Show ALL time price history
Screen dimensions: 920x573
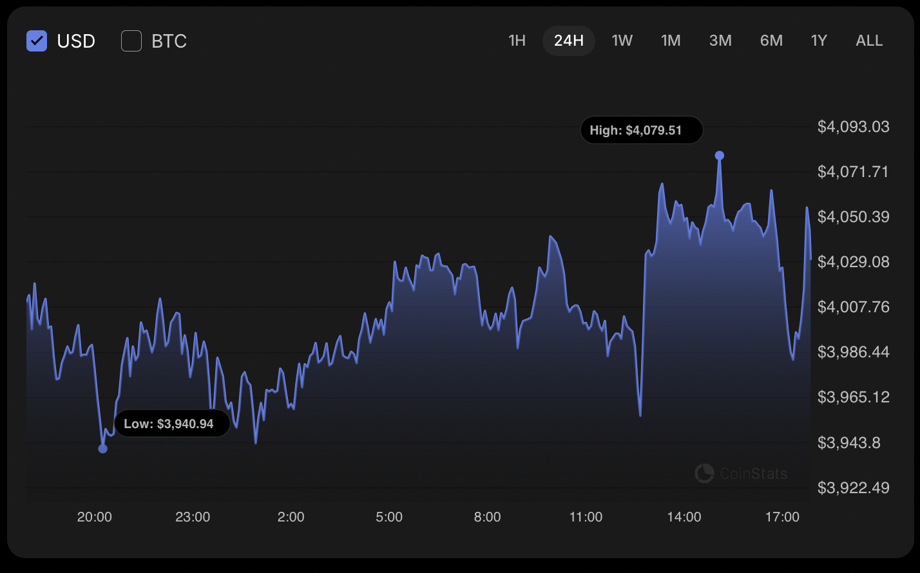869,41
